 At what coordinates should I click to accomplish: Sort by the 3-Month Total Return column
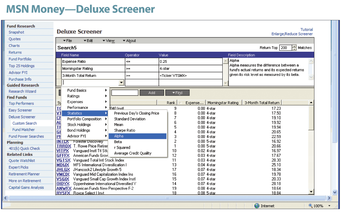pyautogui.click(x=262, y=103)
